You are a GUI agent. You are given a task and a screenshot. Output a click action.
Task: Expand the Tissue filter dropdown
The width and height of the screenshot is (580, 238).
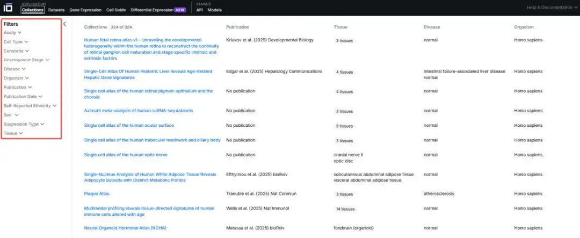click(x=13, y=133)
